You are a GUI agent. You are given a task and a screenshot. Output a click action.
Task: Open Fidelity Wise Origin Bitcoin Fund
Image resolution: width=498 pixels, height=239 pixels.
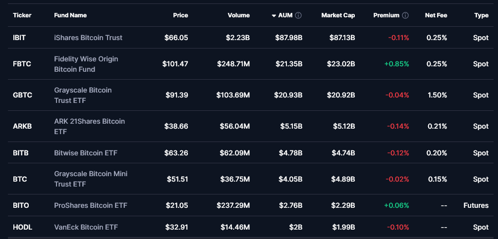click(86, 64)
